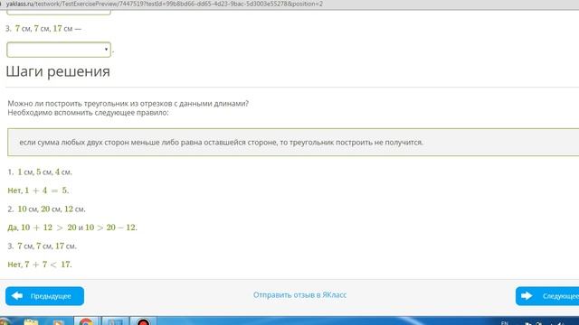Go to the next exercise with Следующее
Image resolution: width=579 pixels, height=325 pixels.
tap(547, 296)
